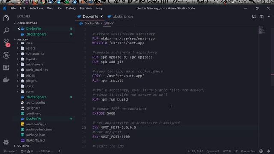Expand the node_modules folder
The width and height of the screenshot is (274, 154).
tap(37, 70)
